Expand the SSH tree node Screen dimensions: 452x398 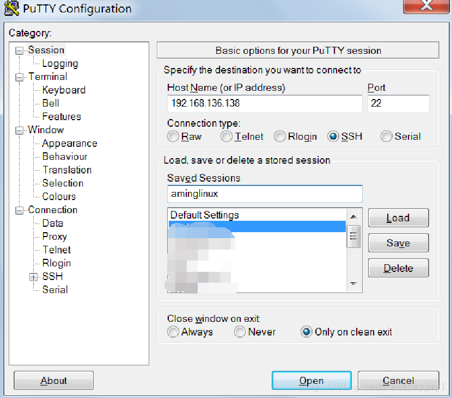[x=33, y=277]
